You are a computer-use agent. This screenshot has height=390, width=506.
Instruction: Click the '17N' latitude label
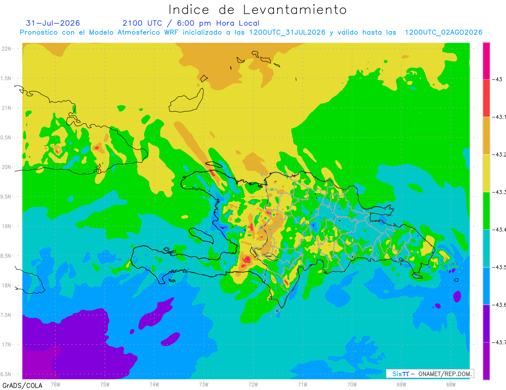click(7, 345)
